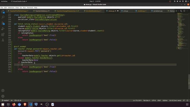This screenshot has width=190, height=107.
Task: Open Visual Studio Code app menu dropdown
Action: point(19,1)
